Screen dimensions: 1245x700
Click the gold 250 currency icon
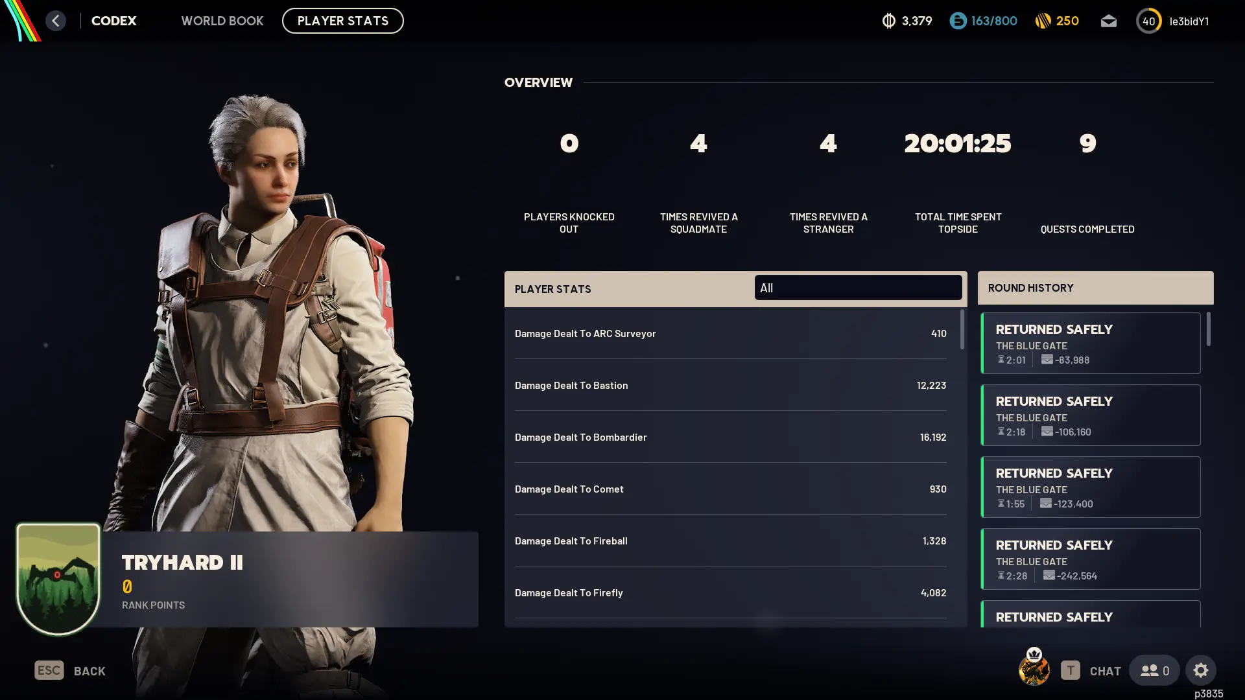tap(1043, 21)
